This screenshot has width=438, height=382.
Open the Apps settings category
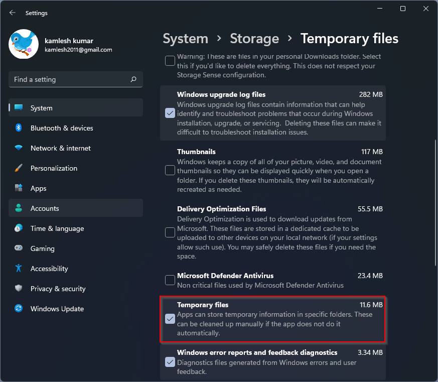[x=38, y=188]
